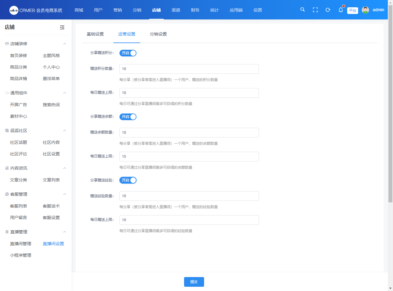393x291 pixels.
Task: Click the refresh page icon
Action: (328, 10)
